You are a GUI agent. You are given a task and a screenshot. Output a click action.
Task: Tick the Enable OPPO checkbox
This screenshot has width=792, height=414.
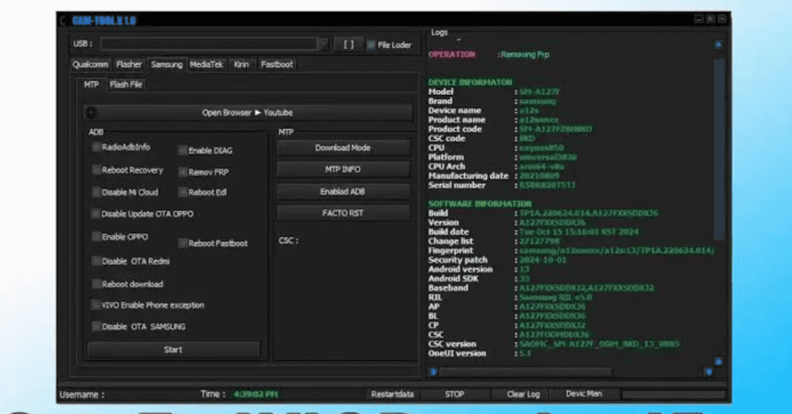pos(96,236)
